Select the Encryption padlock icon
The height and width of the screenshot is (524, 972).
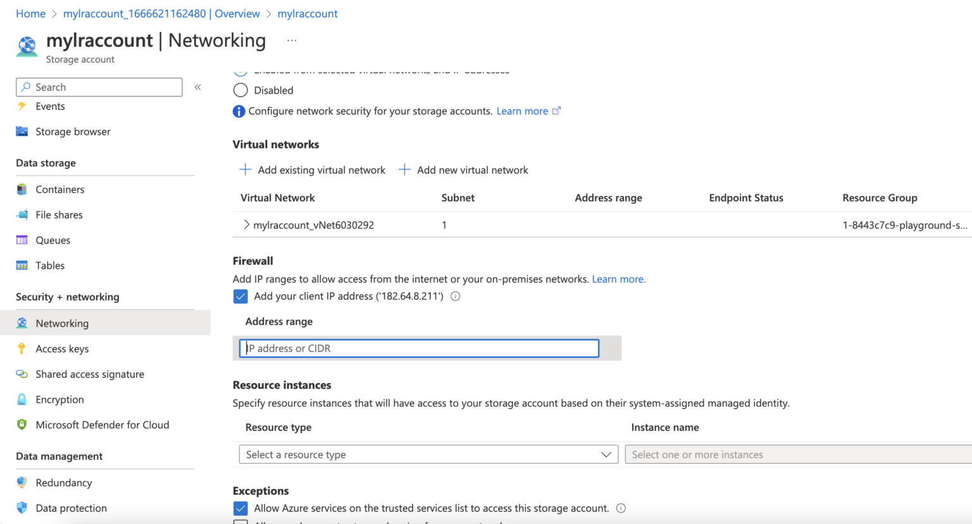pyautogui.click(x=22, y=399)
